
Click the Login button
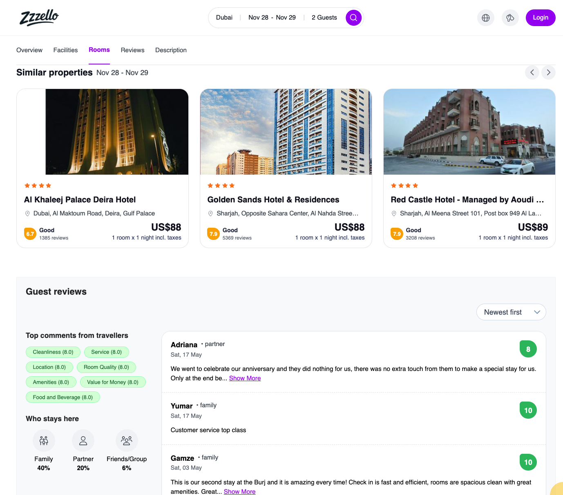pos(540,18)
